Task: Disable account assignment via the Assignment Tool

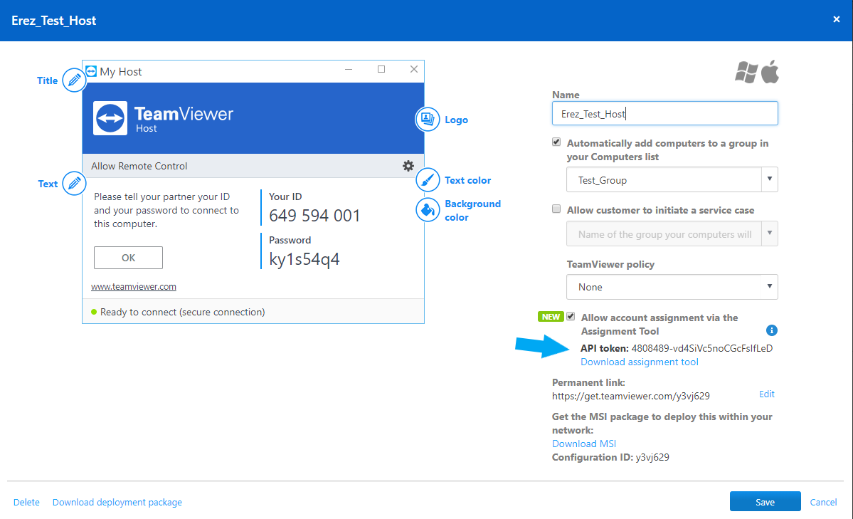Action: point(572,316)
